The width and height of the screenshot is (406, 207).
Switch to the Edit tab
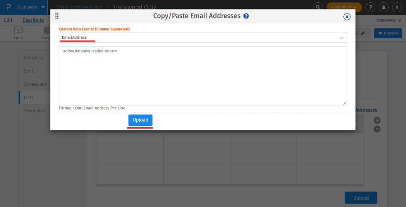click(x=8, y=20)
